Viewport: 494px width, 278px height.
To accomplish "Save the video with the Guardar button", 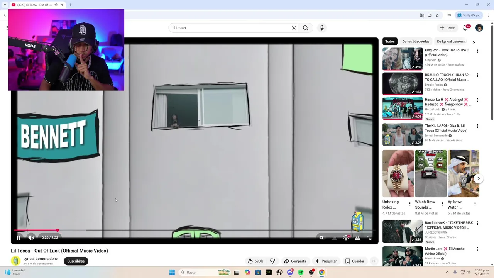I will coord(355,261).
